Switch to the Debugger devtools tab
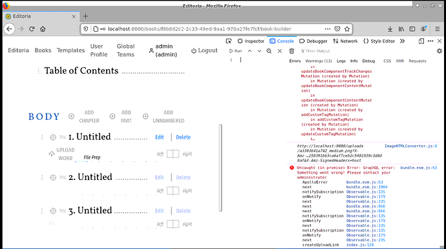This screenshot has height=249, width=446. (313, 41)
